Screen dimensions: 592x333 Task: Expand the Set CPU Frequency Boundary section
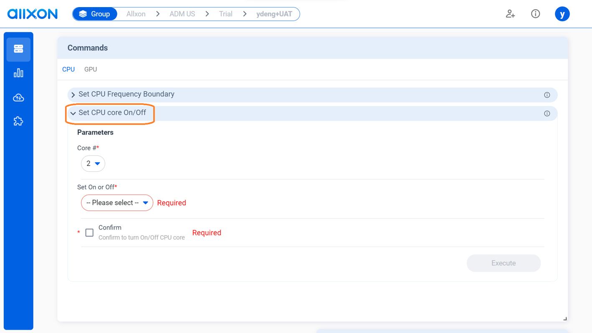[126, 94]
